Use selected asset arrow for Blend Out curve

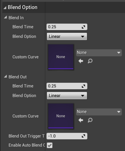pyautogui.click(x=81, y=120)
